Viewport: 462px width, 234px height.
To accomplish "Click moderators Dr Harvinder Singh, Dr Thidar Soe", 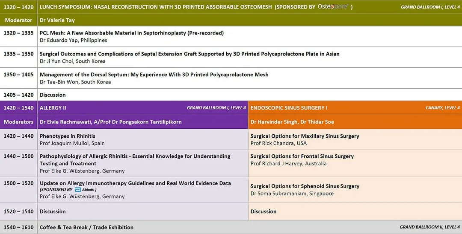I will tap(292, 122).
